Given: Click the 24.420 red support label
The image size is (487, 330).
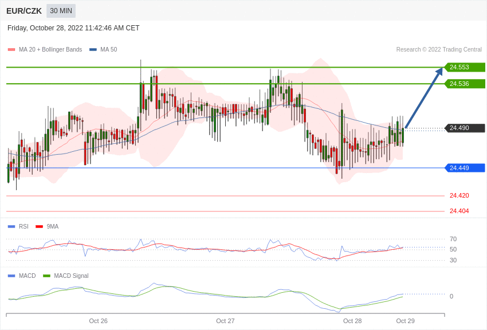Looking at the screenshot, I should [459, 195].
